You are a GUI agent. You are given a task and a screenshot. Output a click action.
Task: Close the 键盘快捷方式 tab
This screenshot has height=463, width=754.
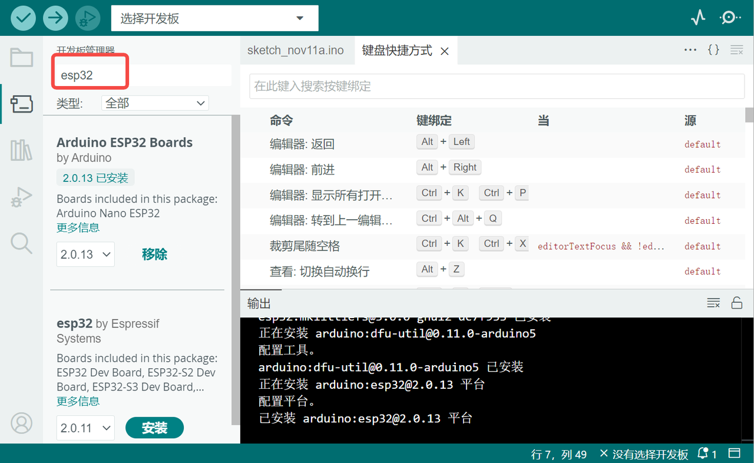coord(445,51)
